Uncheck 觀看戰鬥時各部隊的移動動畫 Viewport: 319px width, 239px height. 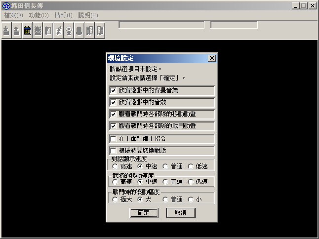point(113,114)
